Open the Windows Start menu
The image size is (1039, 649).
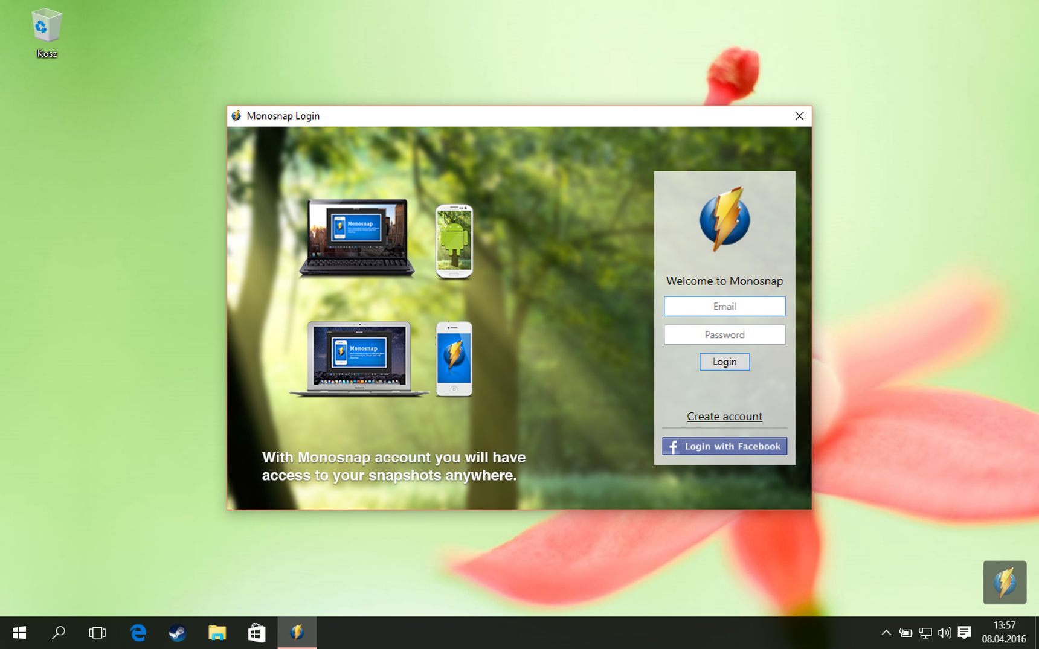(19, 633)
